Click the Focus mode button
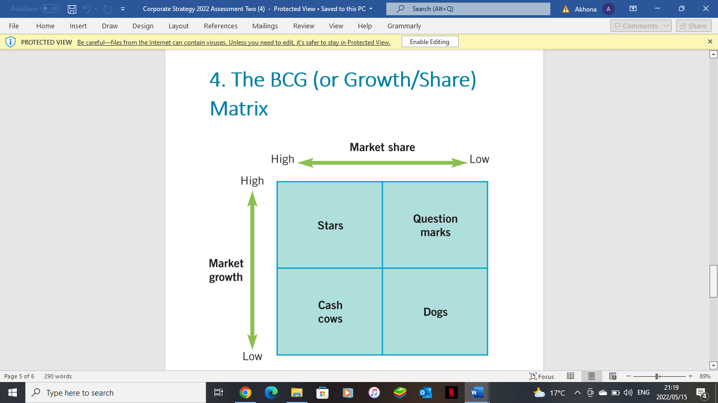The height and width of the screenshot is (403, 718). [x=541, y=376]
